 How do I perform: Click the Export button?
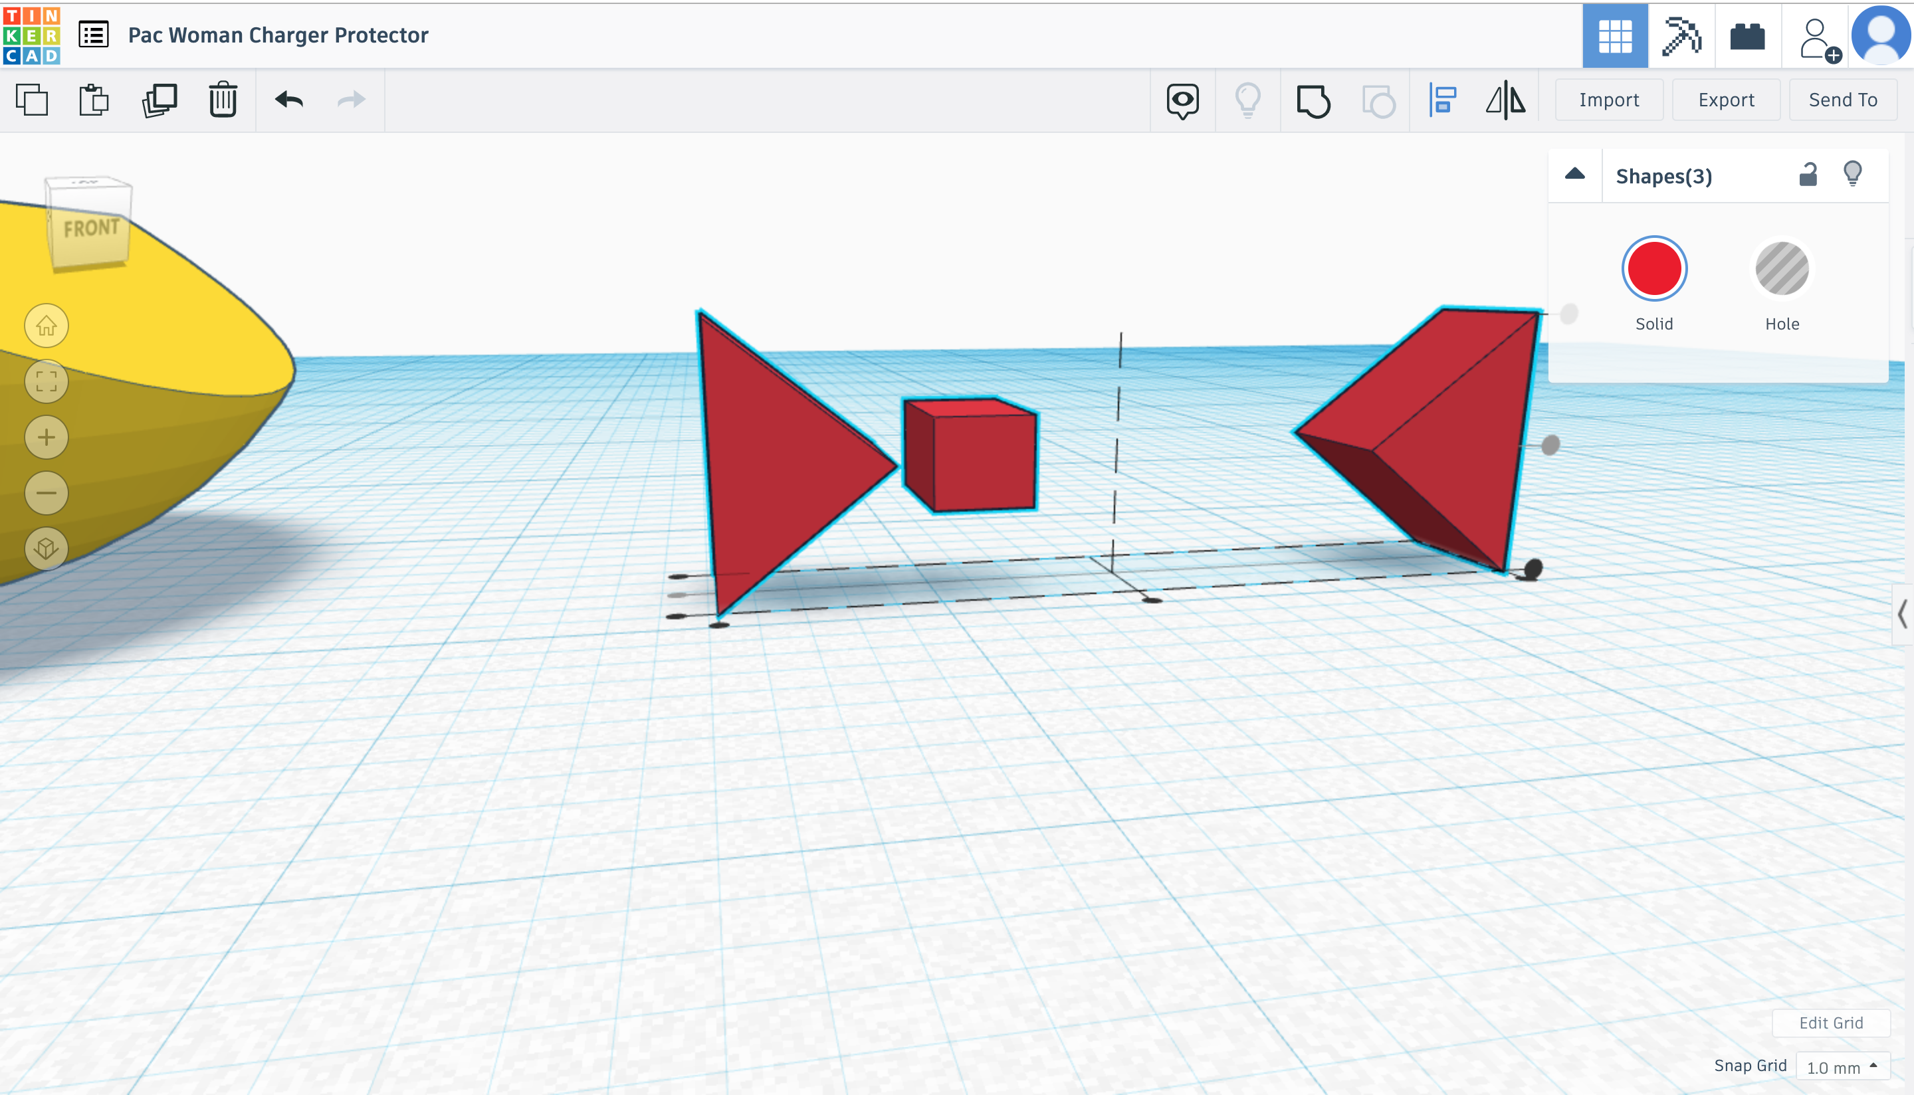coord(1725,100)
